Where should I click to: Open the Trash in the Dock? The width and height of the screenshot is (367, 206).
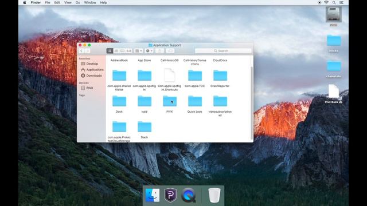pos(214,195)
